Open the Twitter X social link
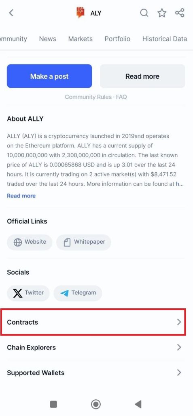This screenshot has width=193, height=416. point(28,293)
